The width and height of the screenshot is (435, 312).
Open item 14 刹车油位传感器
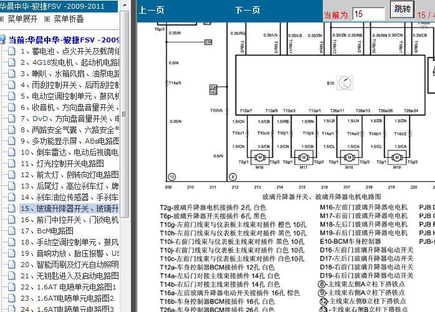[x=70, y=197]
